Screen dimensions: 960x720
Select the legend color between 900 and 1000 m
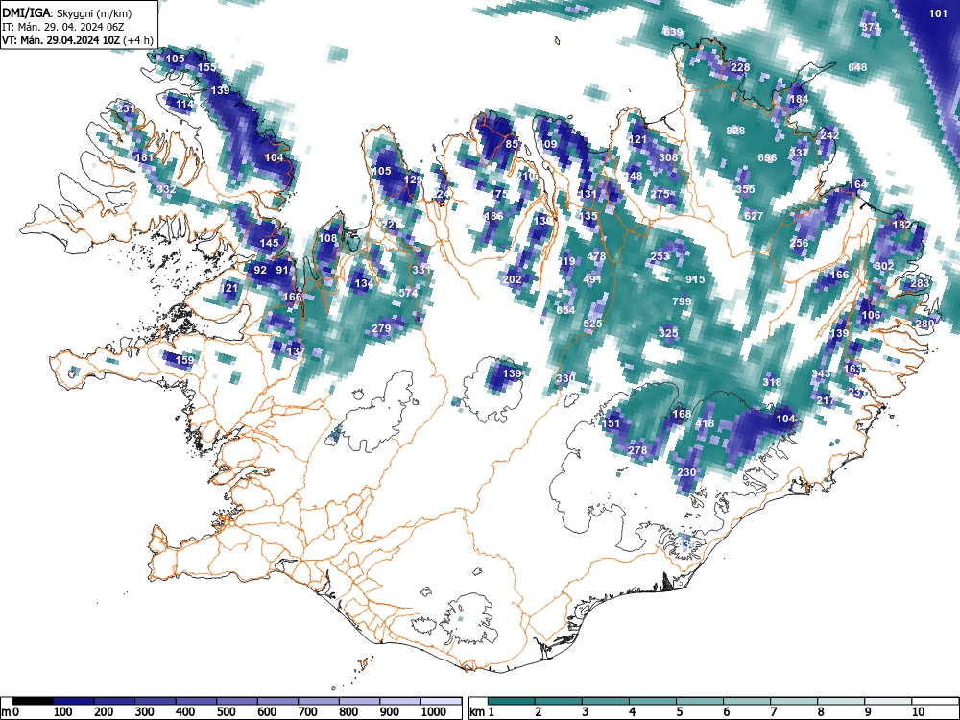coord(400,701)
